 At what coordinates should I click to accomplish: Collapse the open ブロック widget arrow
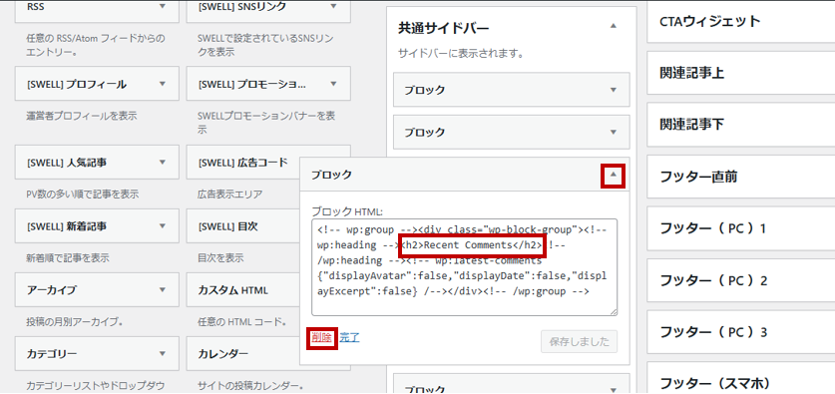613,175
